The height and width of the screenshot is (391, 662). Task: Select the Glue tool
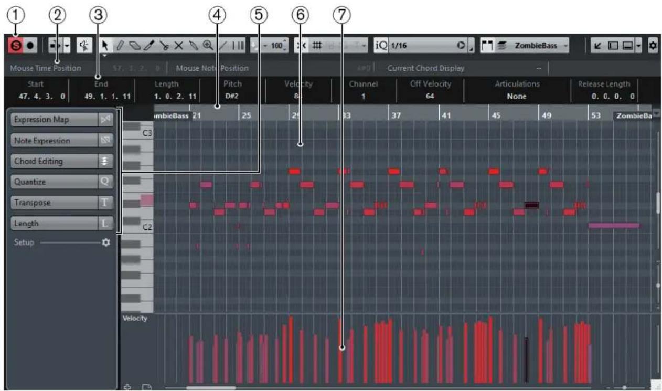coord(194,46)
